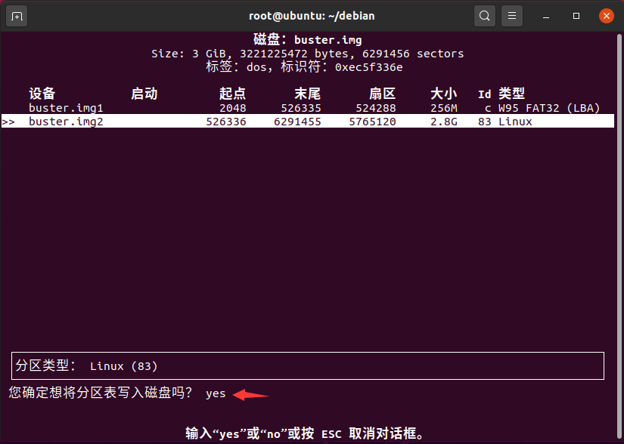Click the >> selection marker beside buster.img2
624x444 pixels.
click(x=9, y=122)
